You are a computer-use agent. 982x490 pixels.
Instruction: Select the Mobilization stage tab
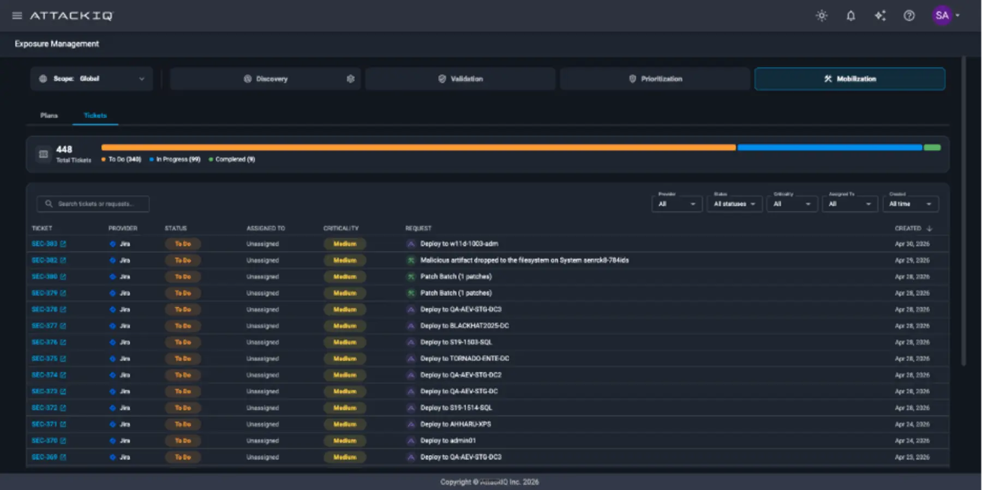[850, 79]
